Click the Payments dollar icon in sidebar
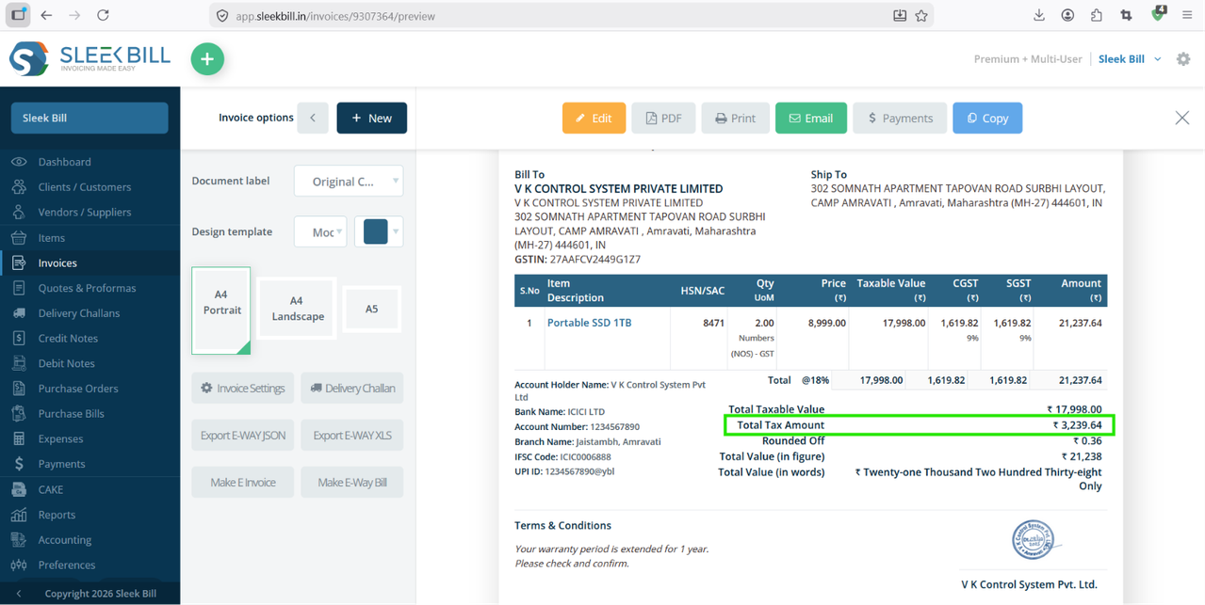1205x605 pixels. tap(19, 464)
